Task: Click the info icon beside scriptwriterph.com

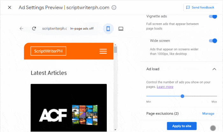Action: coord(114,7)
